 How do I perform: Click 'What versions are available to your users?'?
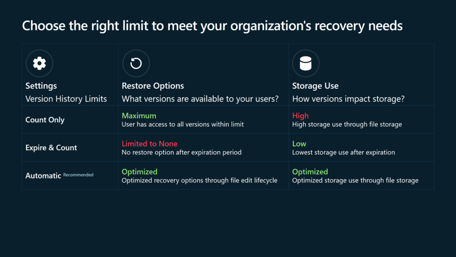pos(200,99)
